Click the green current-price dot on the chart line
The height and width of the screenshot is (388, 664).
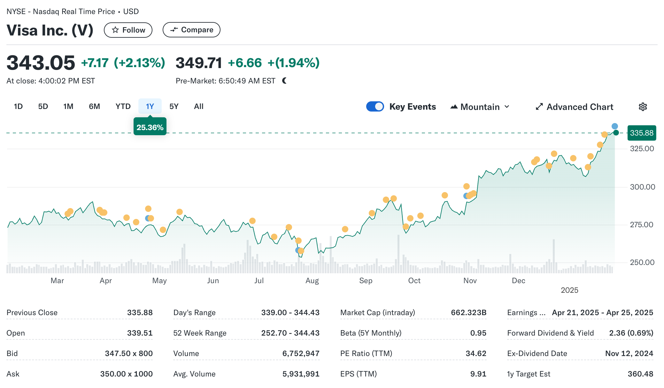[x=616, y=133]
